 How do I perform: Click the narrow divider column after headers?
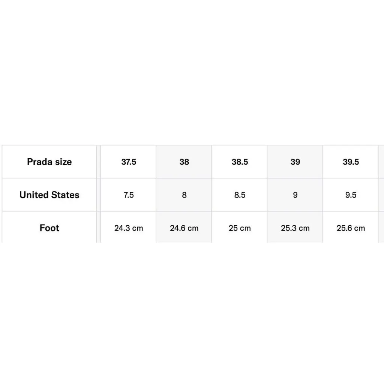(99, 195)
